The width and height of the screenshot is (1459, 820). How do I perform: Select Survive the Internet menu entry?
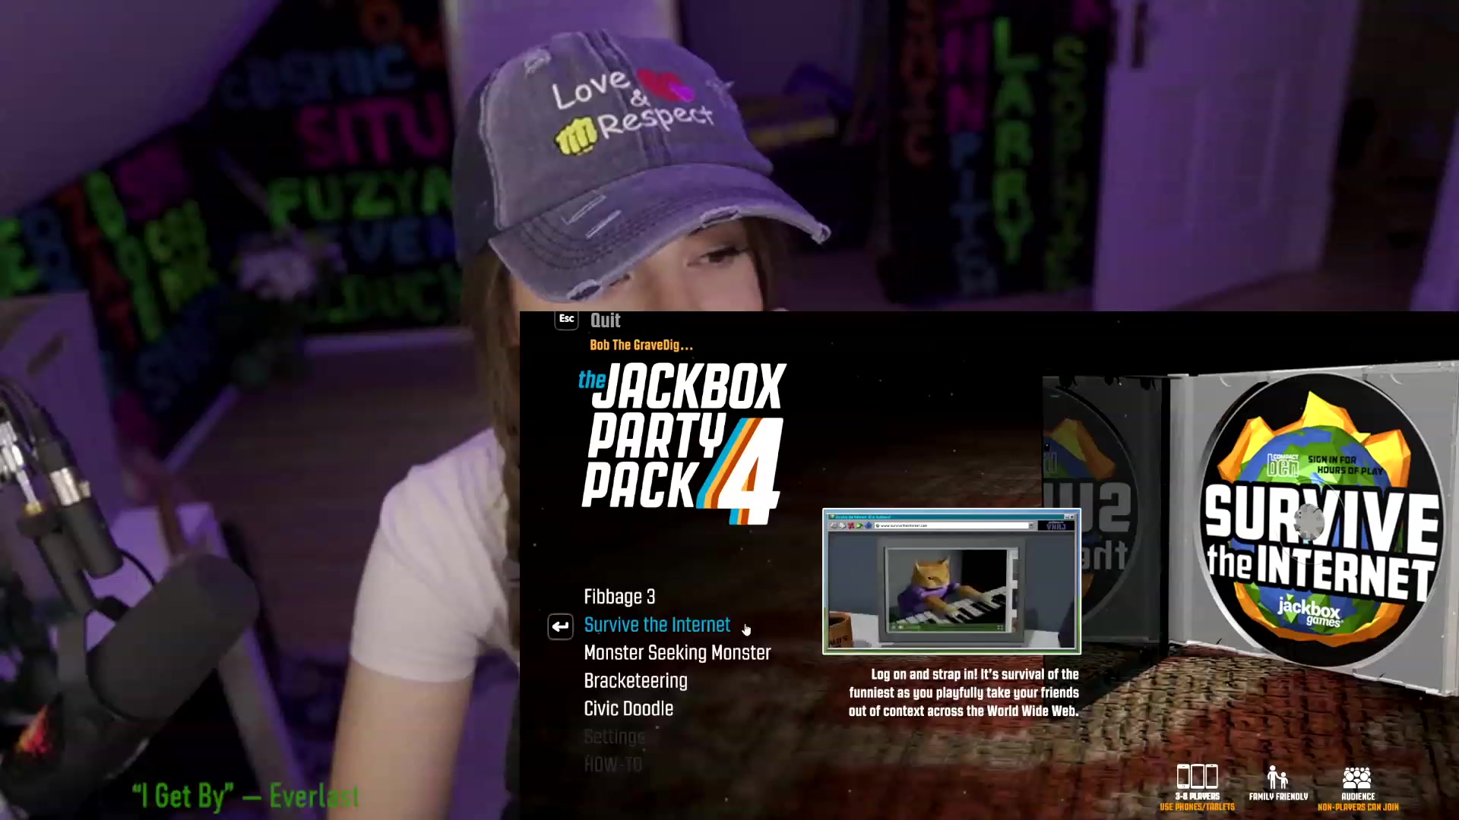tap(657, 625)
